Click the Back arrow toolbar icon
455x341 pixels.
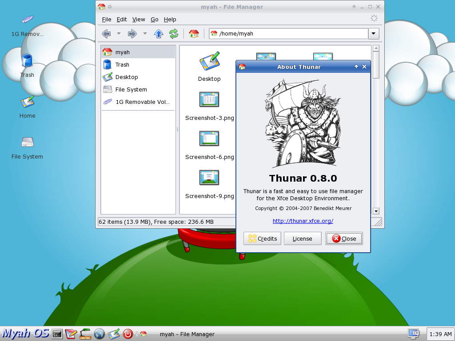click(107, 34)
